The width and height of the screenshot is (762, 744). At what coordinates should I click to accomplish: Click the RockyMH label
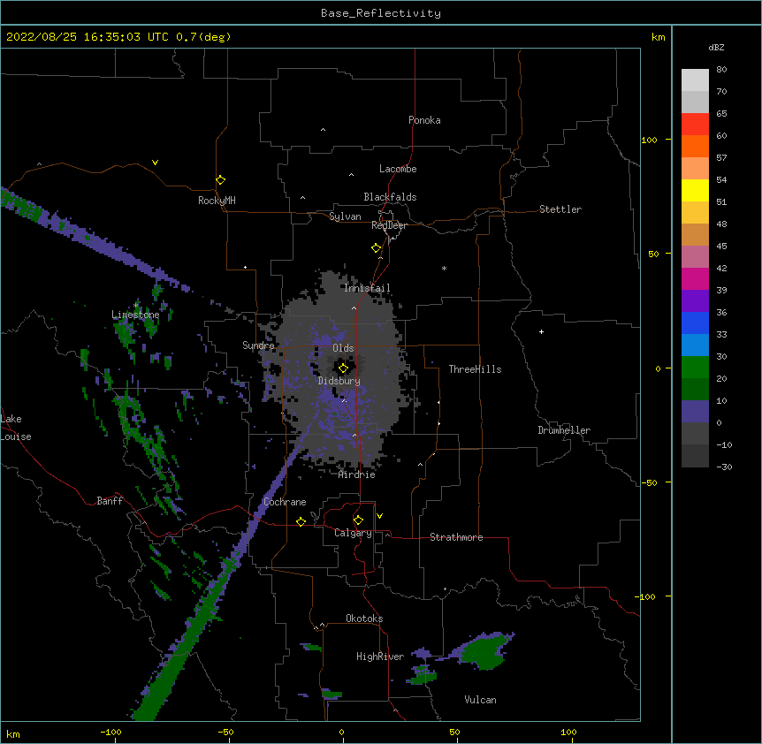(217, 200)
